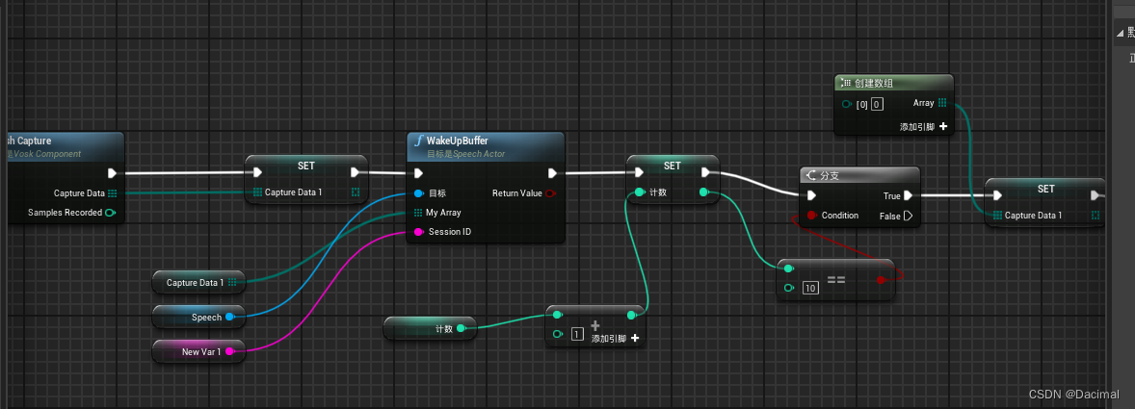Viewport: 1135px width, 409px height.
Task: Click the My Array input pin on WakeUpBuffer
Action: (418, 213)
